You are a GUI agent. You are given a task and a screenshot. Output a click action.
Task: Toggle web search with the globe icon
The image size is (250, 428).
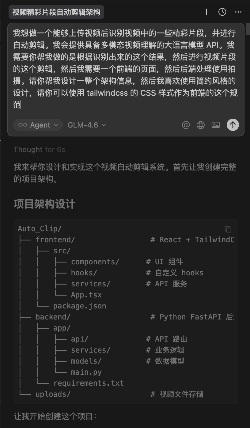tap(201, 125)
